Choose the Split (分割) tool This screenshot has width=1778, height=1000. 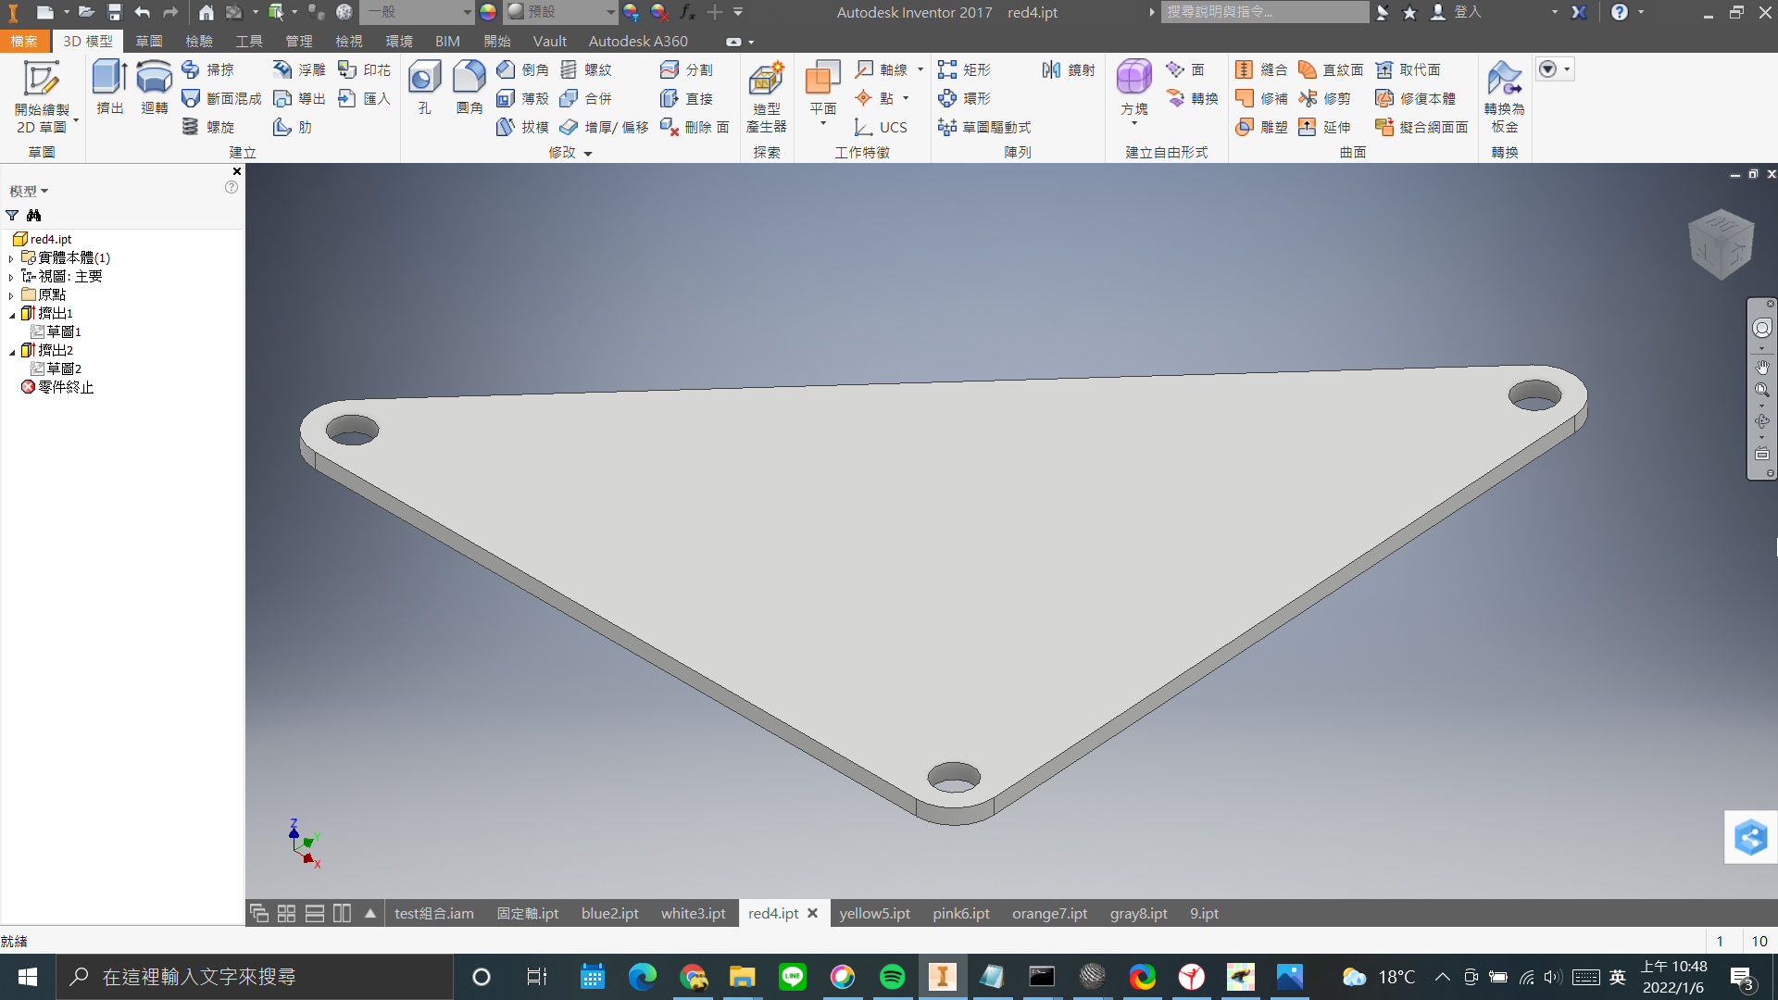pos(686,69)
